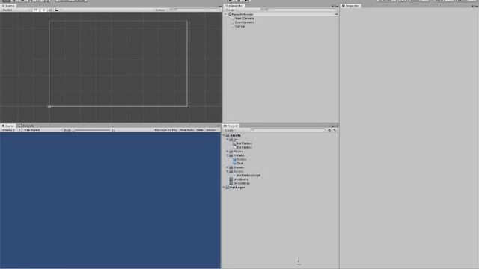Image resolution: width=479 pixels, height=269 pixels.
Task: Open SampleScene options menu icon
Action: click(x=336, y=14)
